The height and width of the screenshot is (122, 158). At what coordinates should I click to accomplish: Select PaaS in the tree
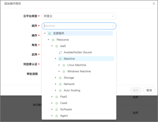click(x=64, y=96)
